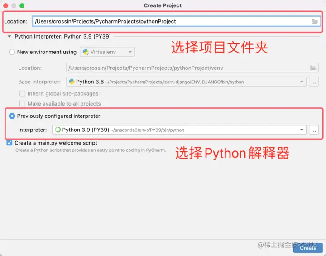Viewport: 326px width, 256px height.
Task: Click the Create Project window title
Action: coord(163,5)
